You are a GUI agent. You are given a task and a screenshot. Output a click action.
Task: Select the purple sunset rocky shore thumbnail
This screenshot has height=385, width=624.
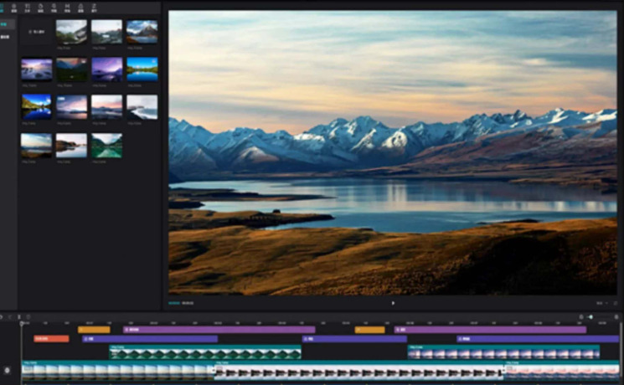tap(37, 69)
